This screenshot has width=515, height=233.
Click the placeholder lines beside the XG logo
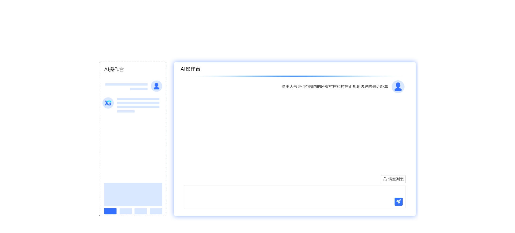(x=138, y=105)
